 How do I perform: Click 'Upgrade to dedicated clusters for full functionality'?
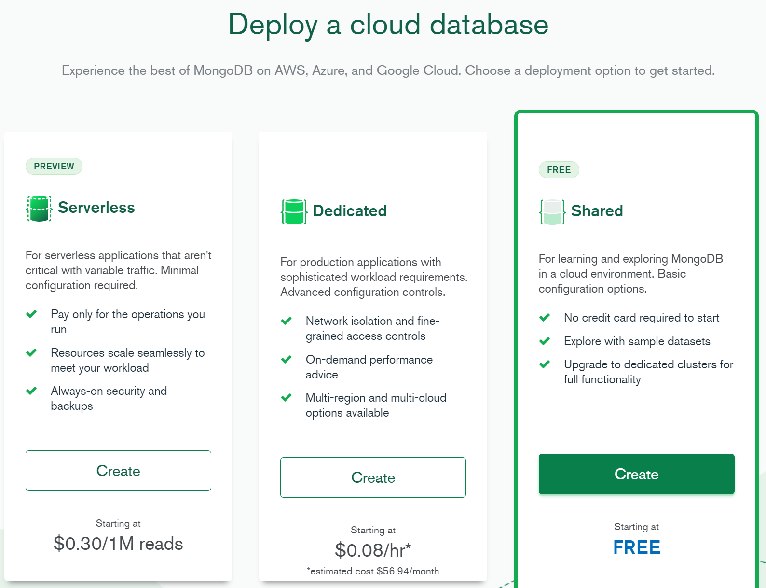point(649,372)
